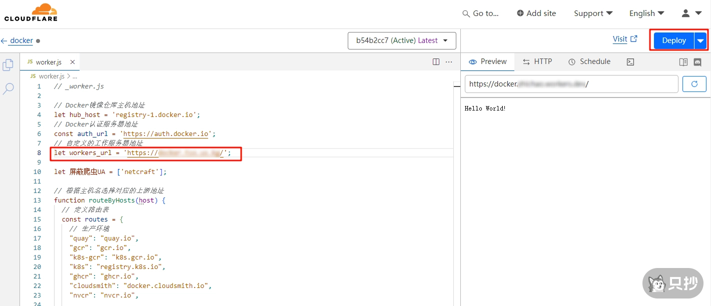Image resolution: width=711 pixels, height=306 pixels.
Task: Open the Deploy button dropdown arrow
Action: [700, 40]
